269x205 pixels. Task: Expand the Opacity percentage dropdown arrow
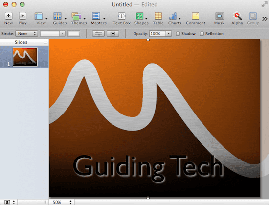point(169,33)
